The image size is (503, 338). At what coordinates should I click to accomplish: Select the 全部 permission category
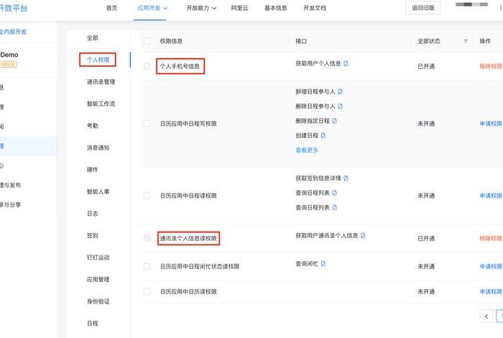coord(93,38)
